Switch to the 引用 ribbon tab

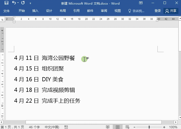coord(77,11)
